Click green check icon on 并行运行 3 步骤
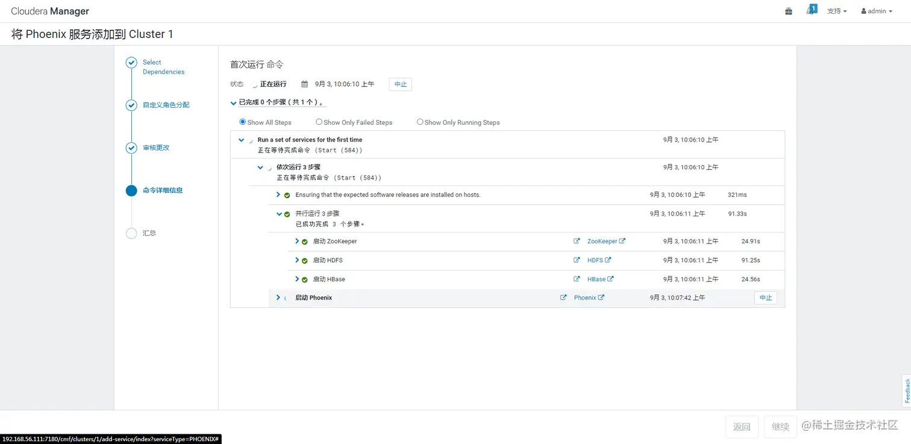911x444 pixels. click(x=287, y=214)
